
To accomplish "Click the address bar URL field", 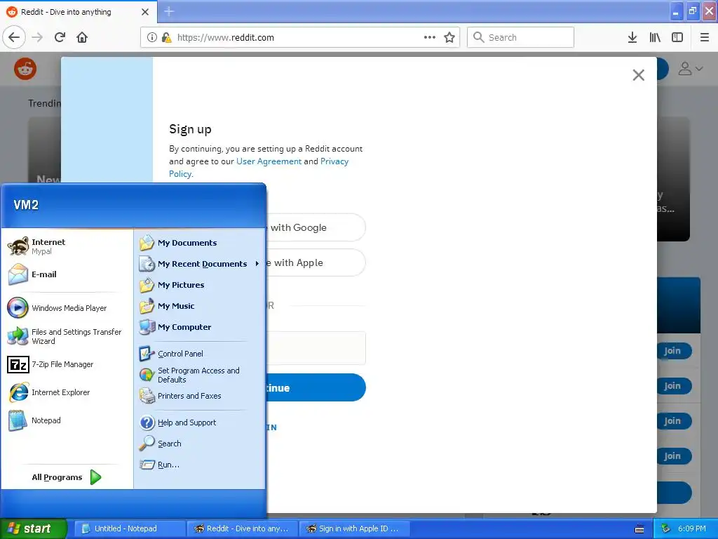I will 300,38.
